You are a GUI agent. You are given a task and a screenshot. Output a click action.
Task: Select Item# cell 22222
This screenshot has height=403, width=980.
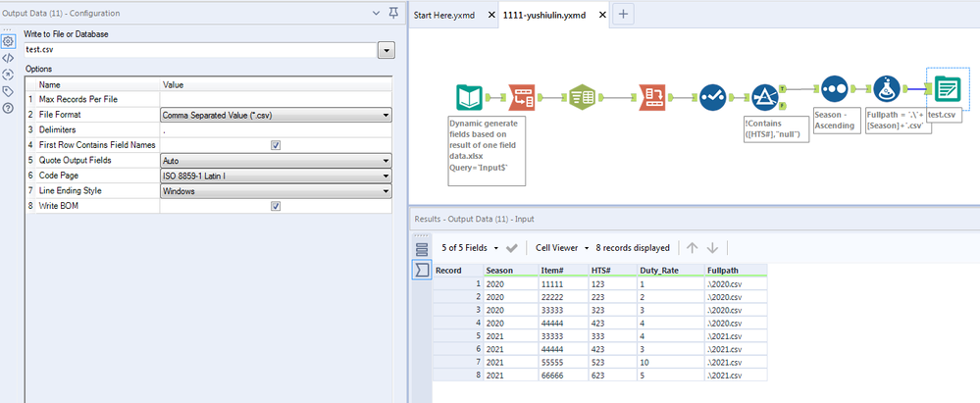(563, 297)
